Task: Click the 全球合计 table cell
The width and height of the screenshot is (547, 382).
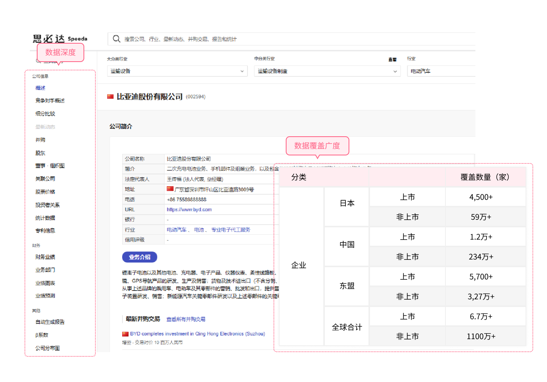Action: coord(347,327)
